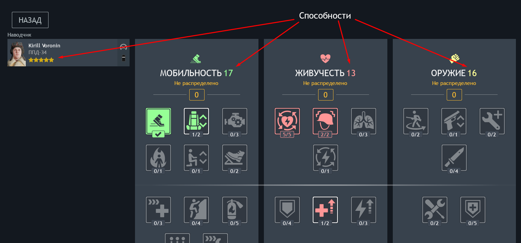521x243 pixels.
Task: Select the pistol swap perk 0/1
Action: tap(454, 121)
